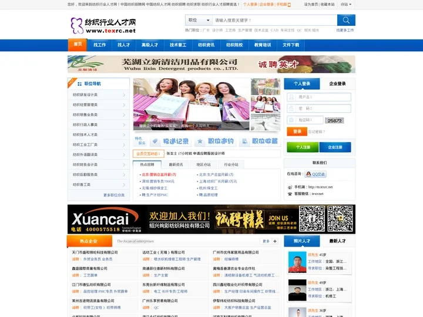This screenshot has width=423, height=317.
Task: Expand the 纺织工业工厂类 category arrow
Action: click(124, 145)
